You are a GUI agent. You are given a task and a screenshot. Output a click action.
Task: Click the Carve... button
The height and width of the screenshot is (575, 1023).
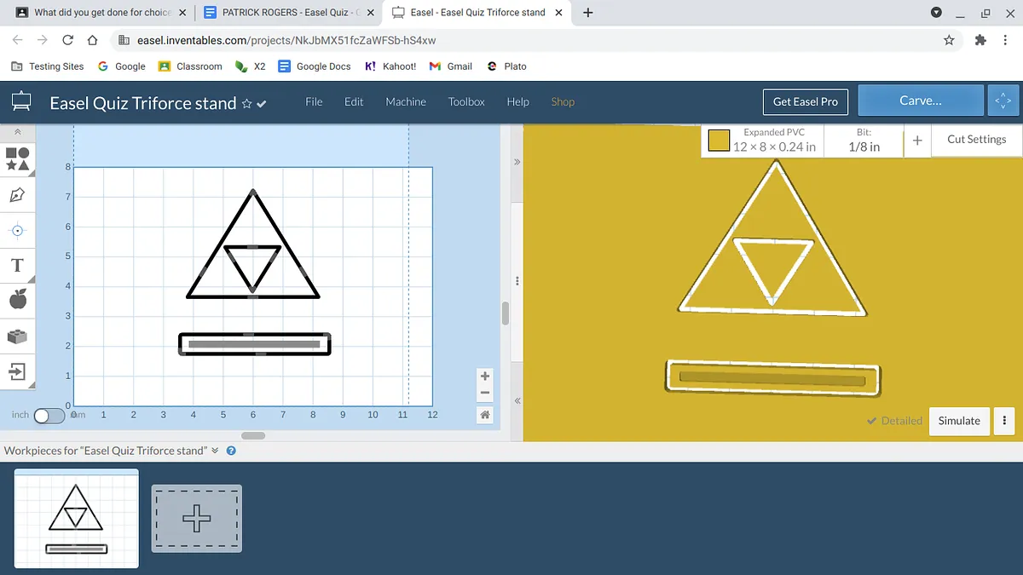[920, 101]
